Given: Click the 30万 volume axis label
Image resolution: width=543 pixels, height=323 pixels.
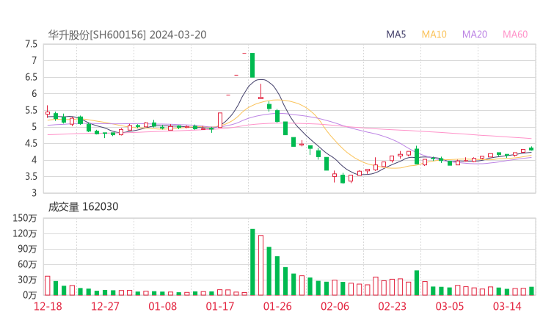Looking at the screenshot, I should point(27,280).
